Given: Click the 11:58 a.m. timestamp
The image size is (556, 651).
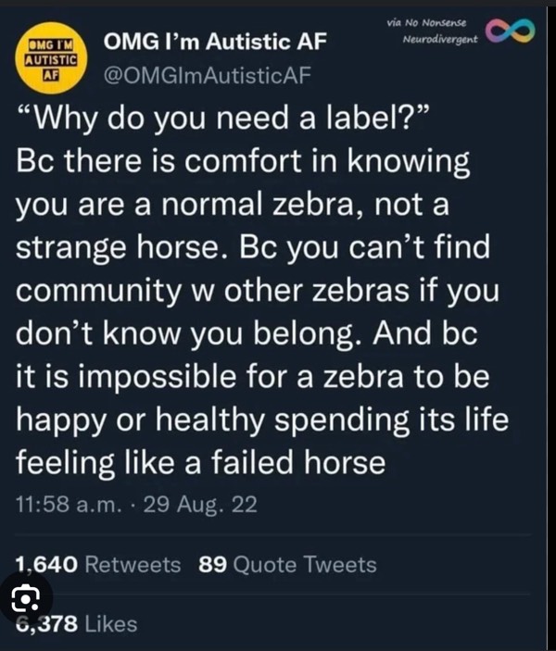Looking at the screenshot, I should (69, 505).
